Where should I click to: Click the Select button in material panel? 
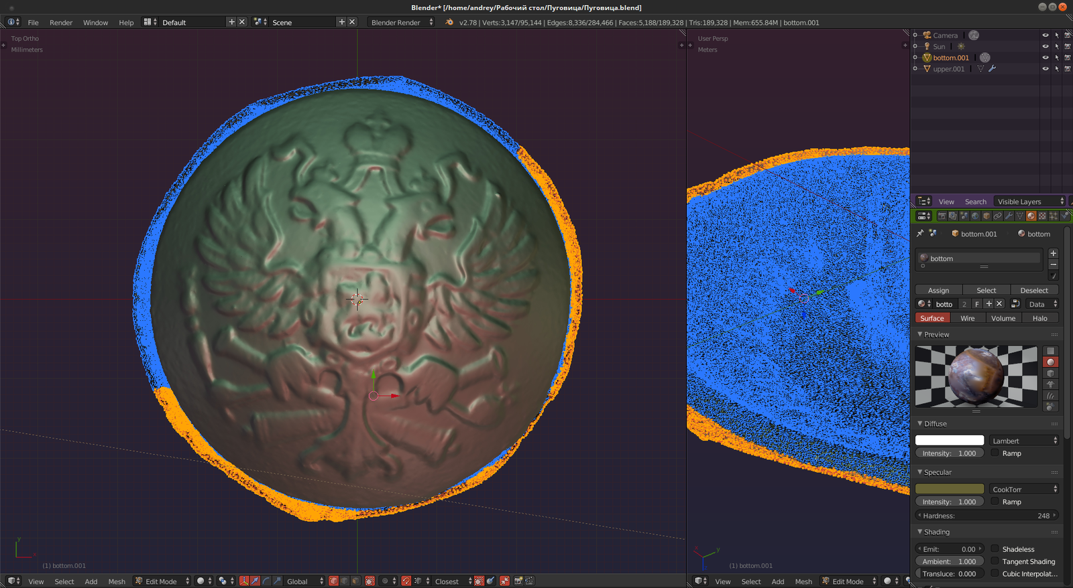click(986, 290)
